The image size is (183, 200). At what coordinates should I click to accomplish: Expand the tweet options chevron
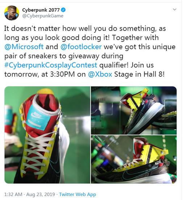tap(175, 9)
